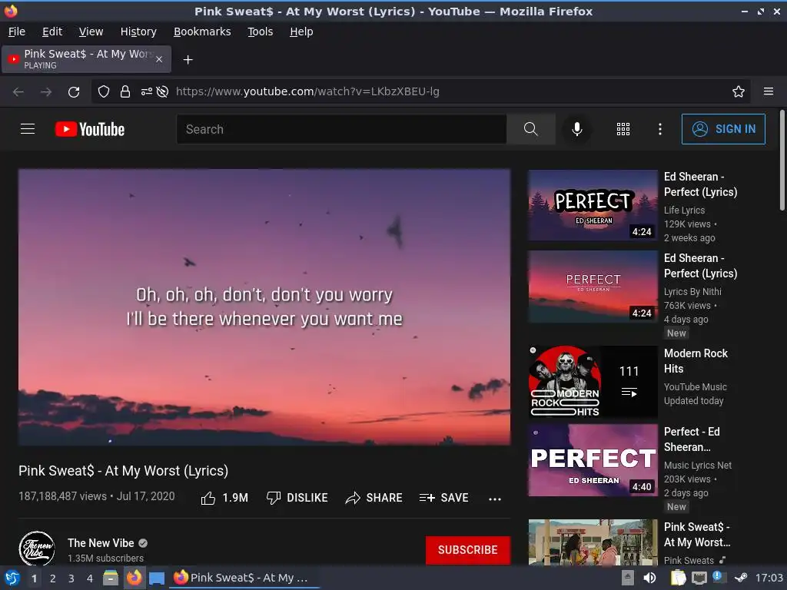Click Pink Sweat$ - At My Worst... sidebar title
This screenshot has width=787, height=590.
tap(697, 535)
